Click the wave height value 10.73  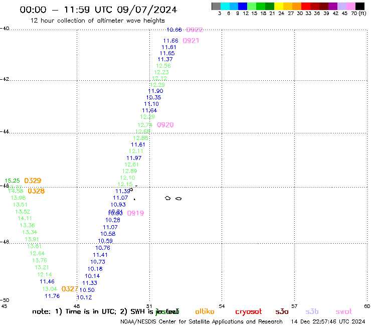click(98, 262)
